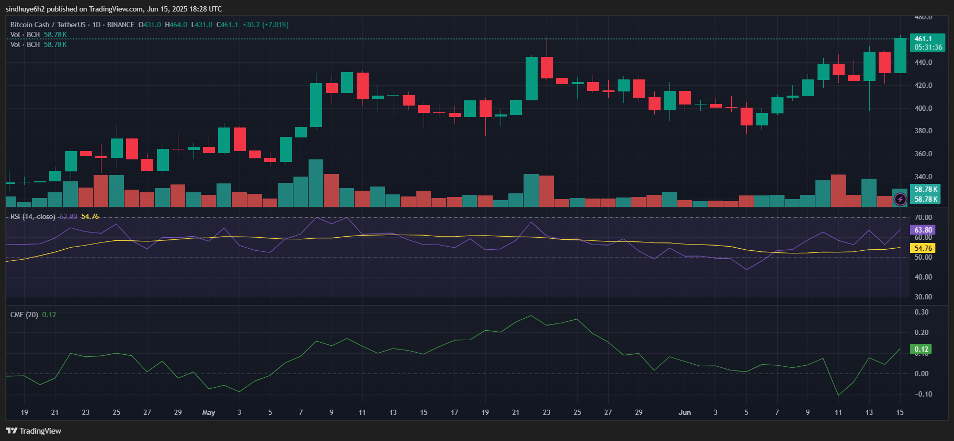Click the yellow 54.76 value tag
Viewport: 954px width, 441px height.
pyautogui.click(x=923, y=248)
